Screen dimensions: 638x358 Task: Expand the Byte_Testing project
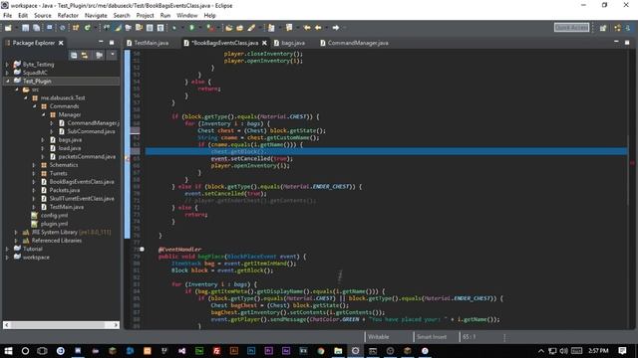(x=7, y=64)
